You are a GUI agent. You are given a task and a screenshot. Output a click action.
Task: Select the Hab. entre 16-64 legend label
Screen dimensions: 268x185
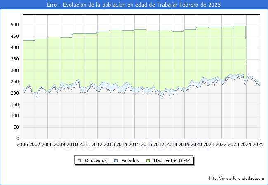tap(172, 160)
